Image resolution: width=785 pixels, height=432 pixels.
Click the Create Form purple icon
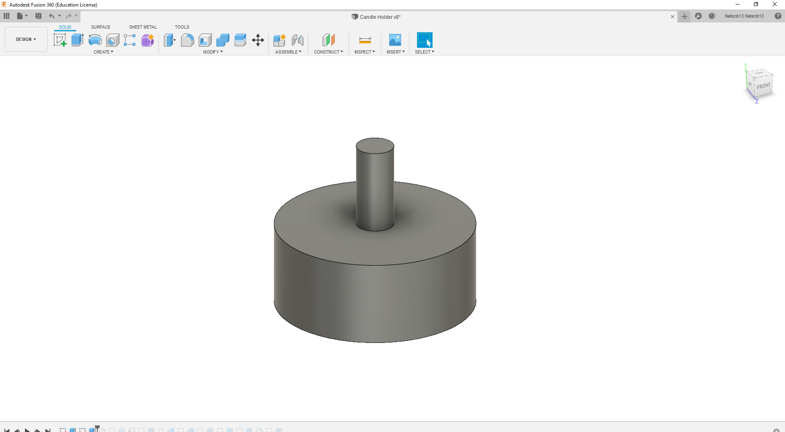point(148,40)
